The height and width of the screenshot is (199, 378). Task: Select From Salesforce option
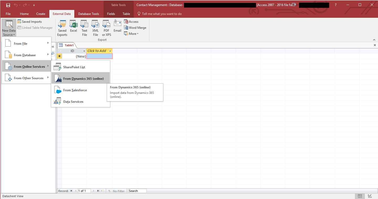[x=81, y=90]
